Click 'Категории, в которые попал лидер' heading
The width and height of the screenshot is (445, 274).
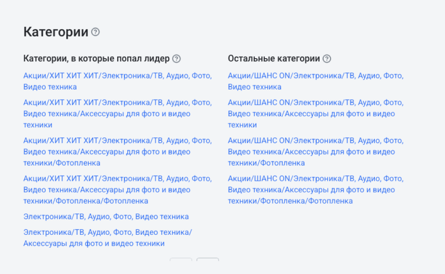[x=96, y=59]
